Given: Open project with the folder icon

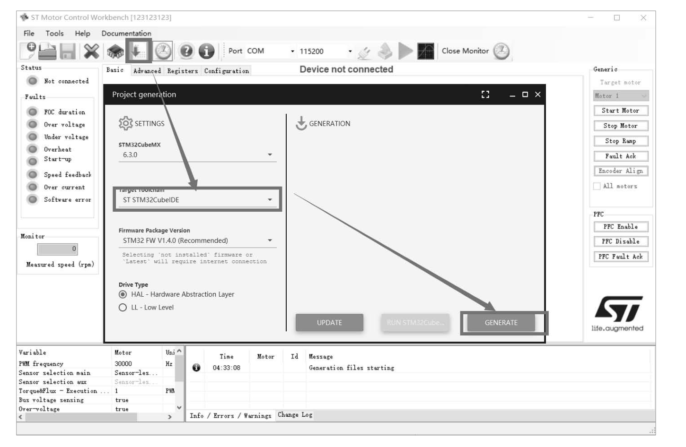Looking at the screenshot, I should point(47,51).
